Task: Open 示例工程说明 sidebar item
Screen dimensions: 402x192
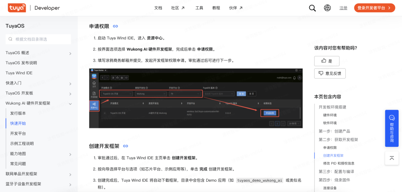Action: [22, 143]
